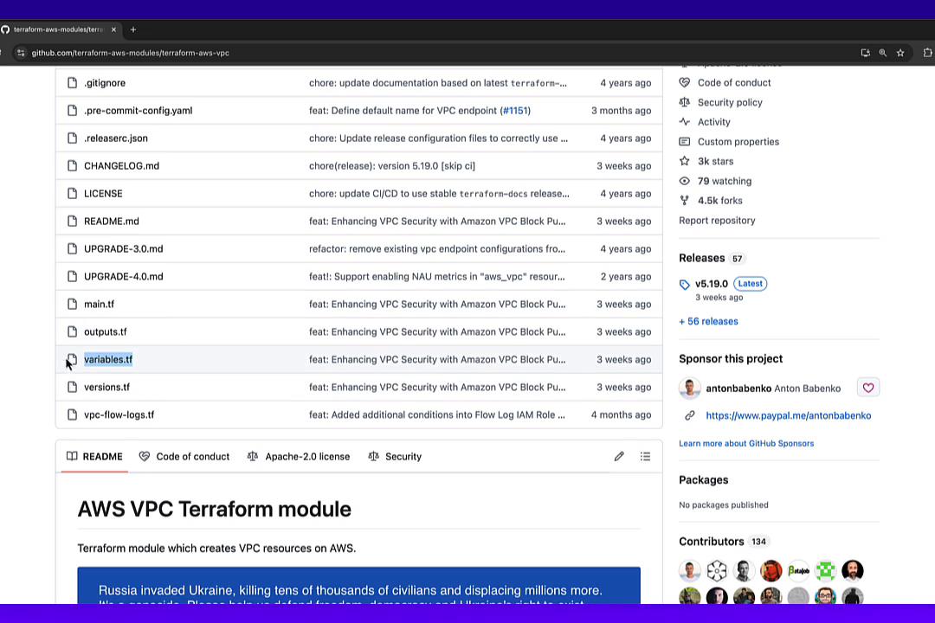Open pull request #1151 link
The width and height of the screenshot is (935, 623).
tap(515, 110)
